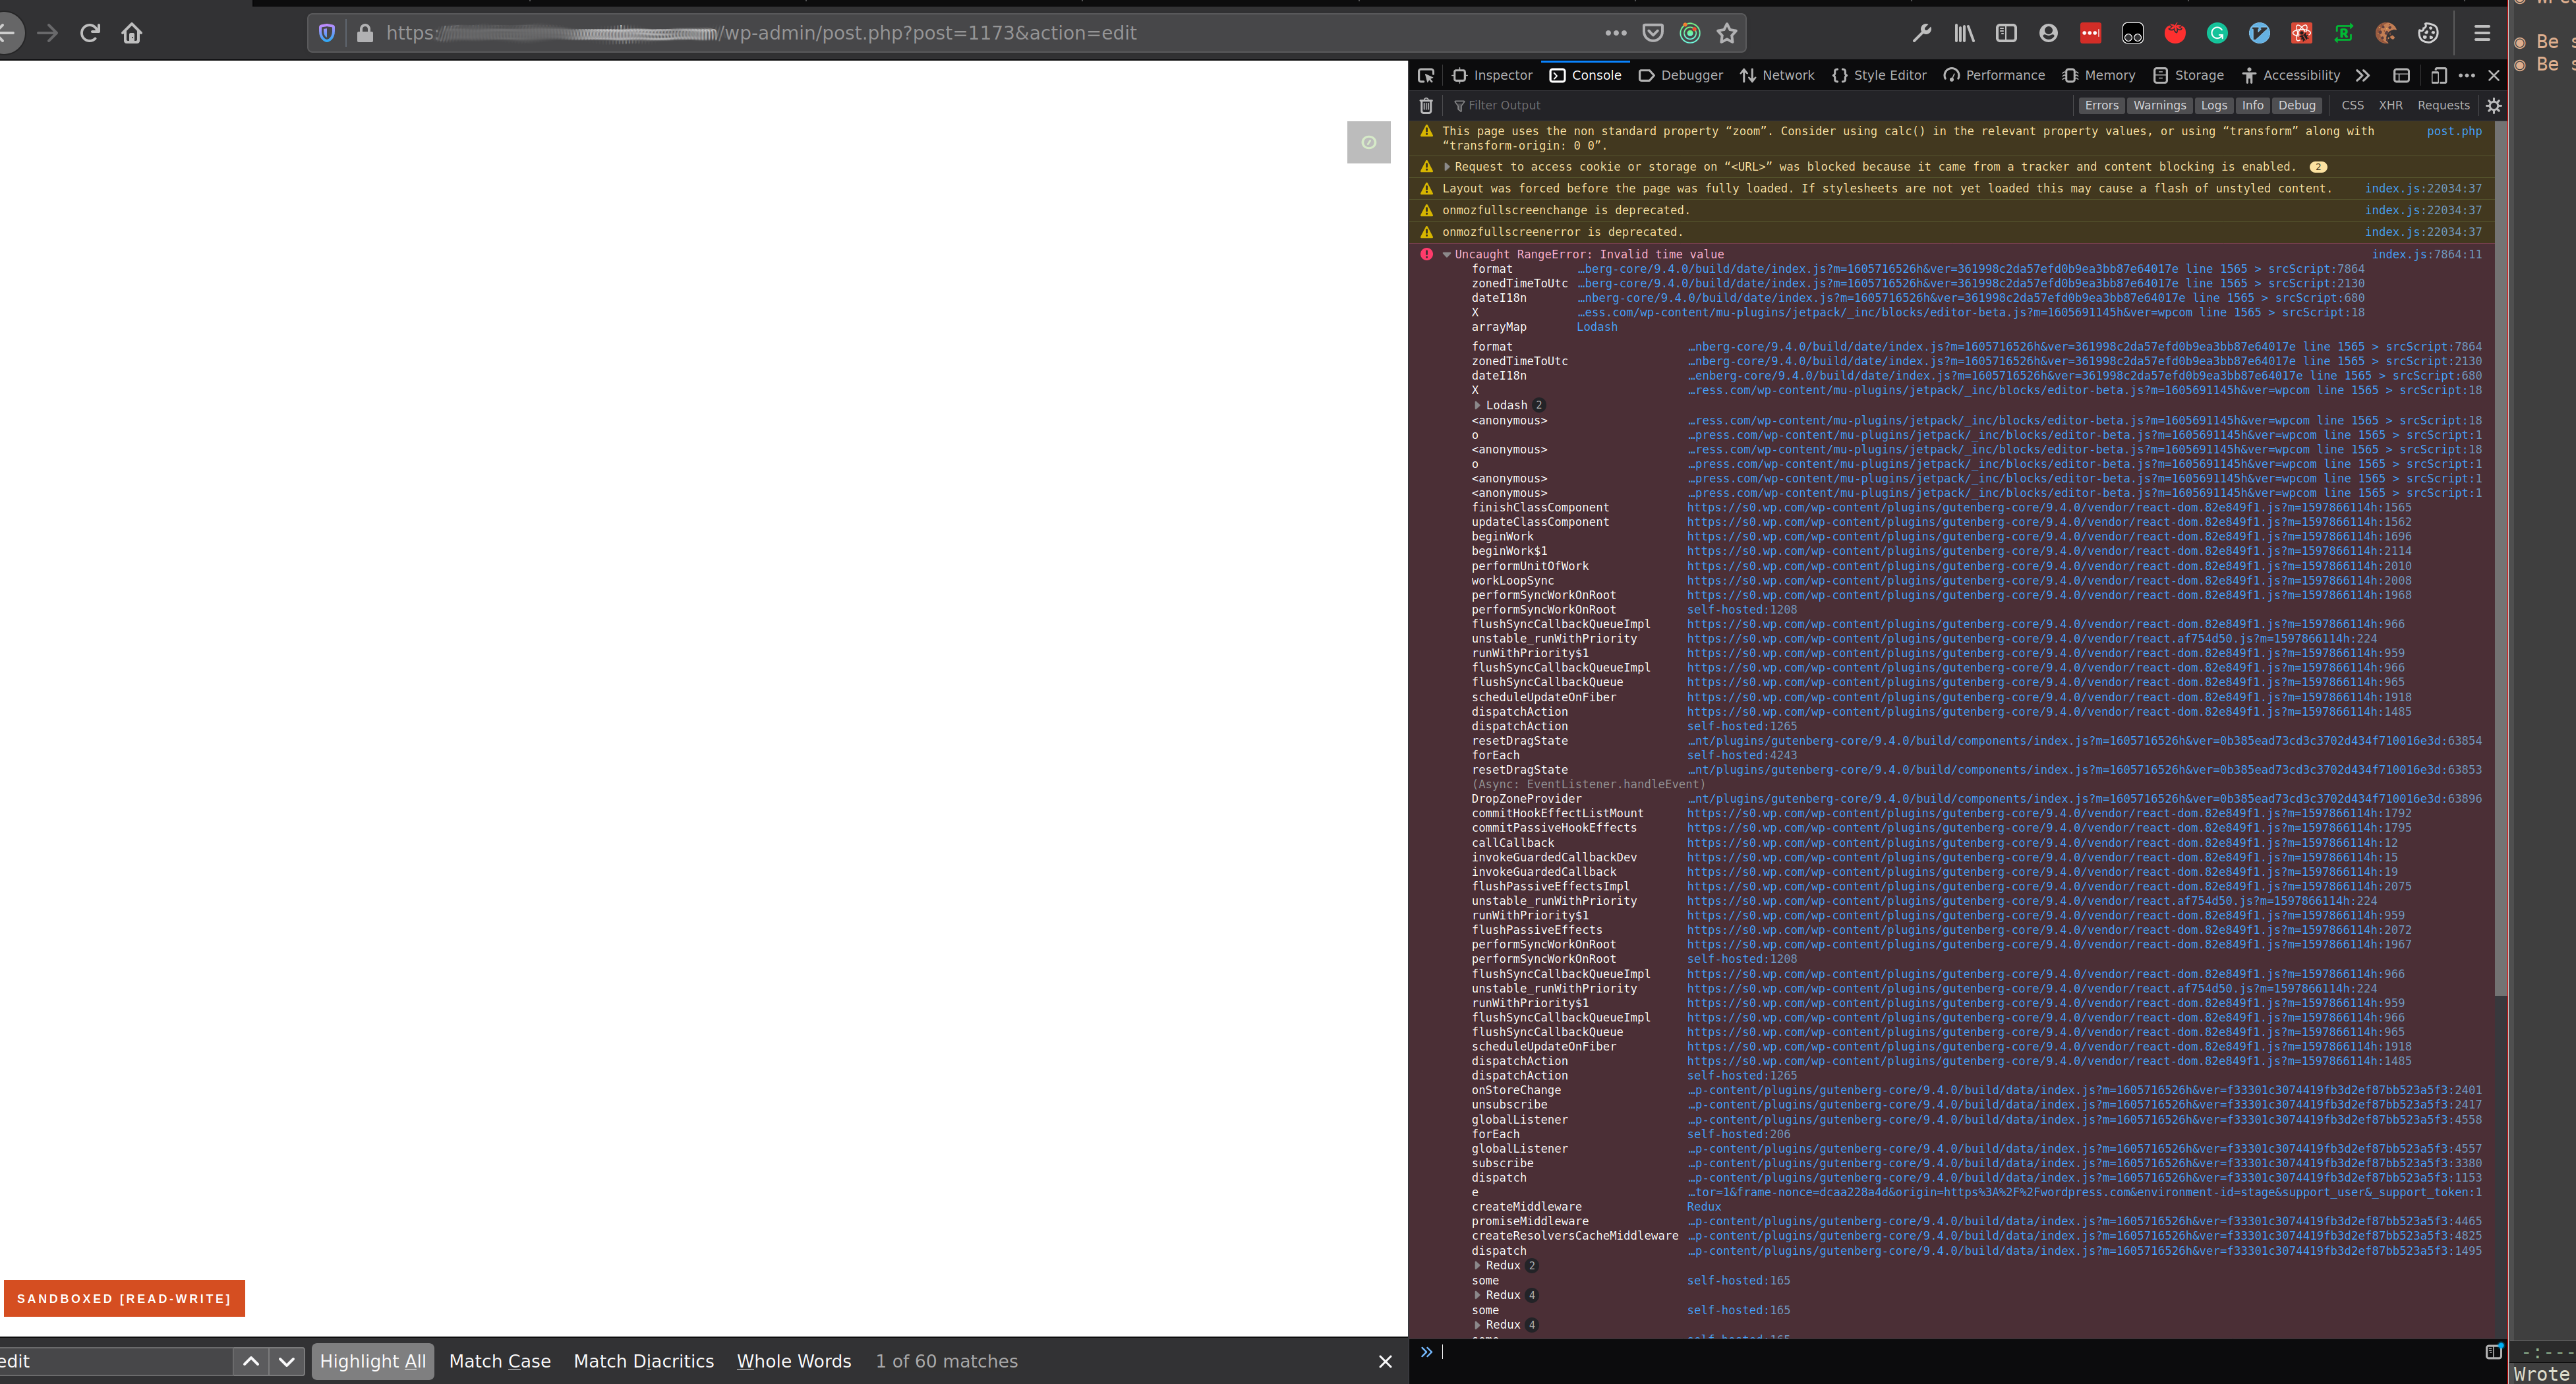Open the Grammarly extension
Viewport: 2576px width, 1384px height.
click(x=2216, y=33)
